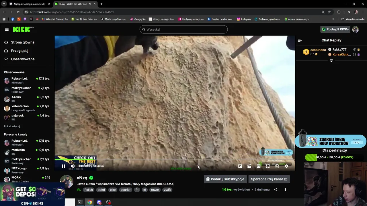Open recommended channel MORK

point(27,179)
